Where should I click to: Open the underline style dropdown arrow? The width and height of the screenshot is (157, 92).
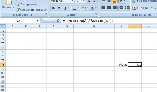click(x=69, y=8)
